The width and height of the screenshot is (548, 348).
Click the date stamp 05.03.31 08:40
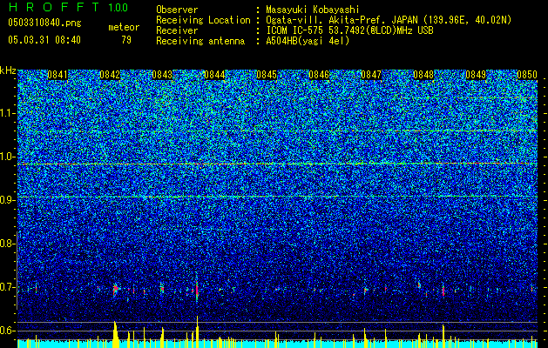tap(44, 40)
